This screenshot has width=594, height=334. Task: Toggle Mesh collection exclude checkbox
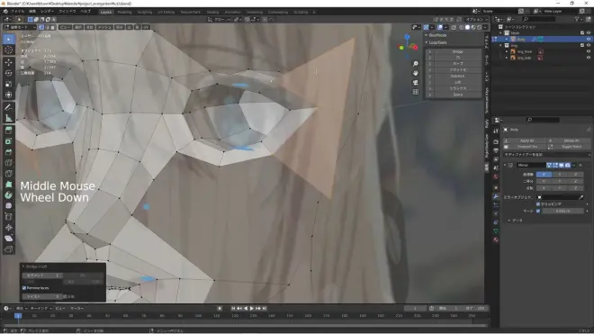tap(582, 33)
